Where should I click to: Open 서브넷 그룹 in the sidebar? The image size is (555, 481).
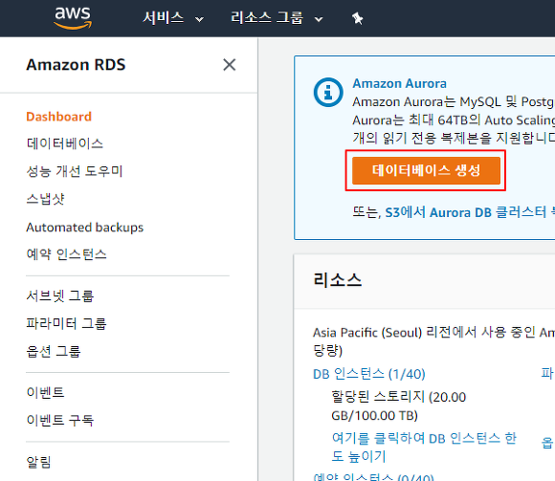tap(60, 295)
